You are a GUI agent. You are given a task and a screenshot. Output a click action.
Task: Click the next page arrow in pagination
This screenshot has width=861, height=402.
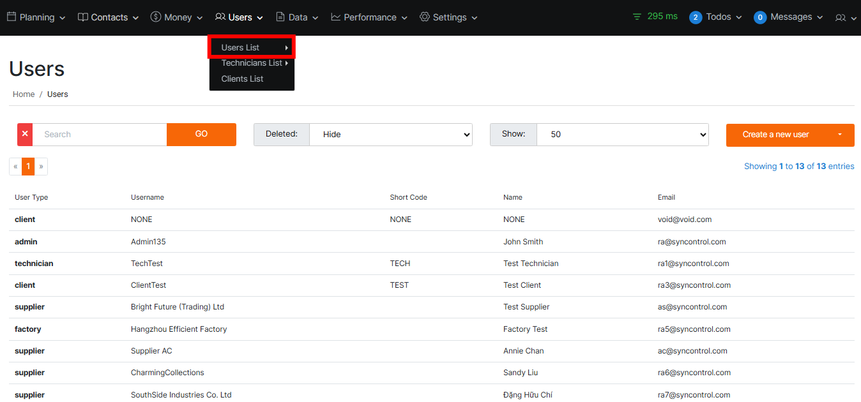click(x=41, y=167)
